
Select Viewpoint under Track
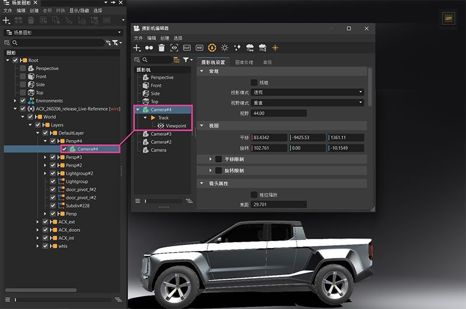176,125
